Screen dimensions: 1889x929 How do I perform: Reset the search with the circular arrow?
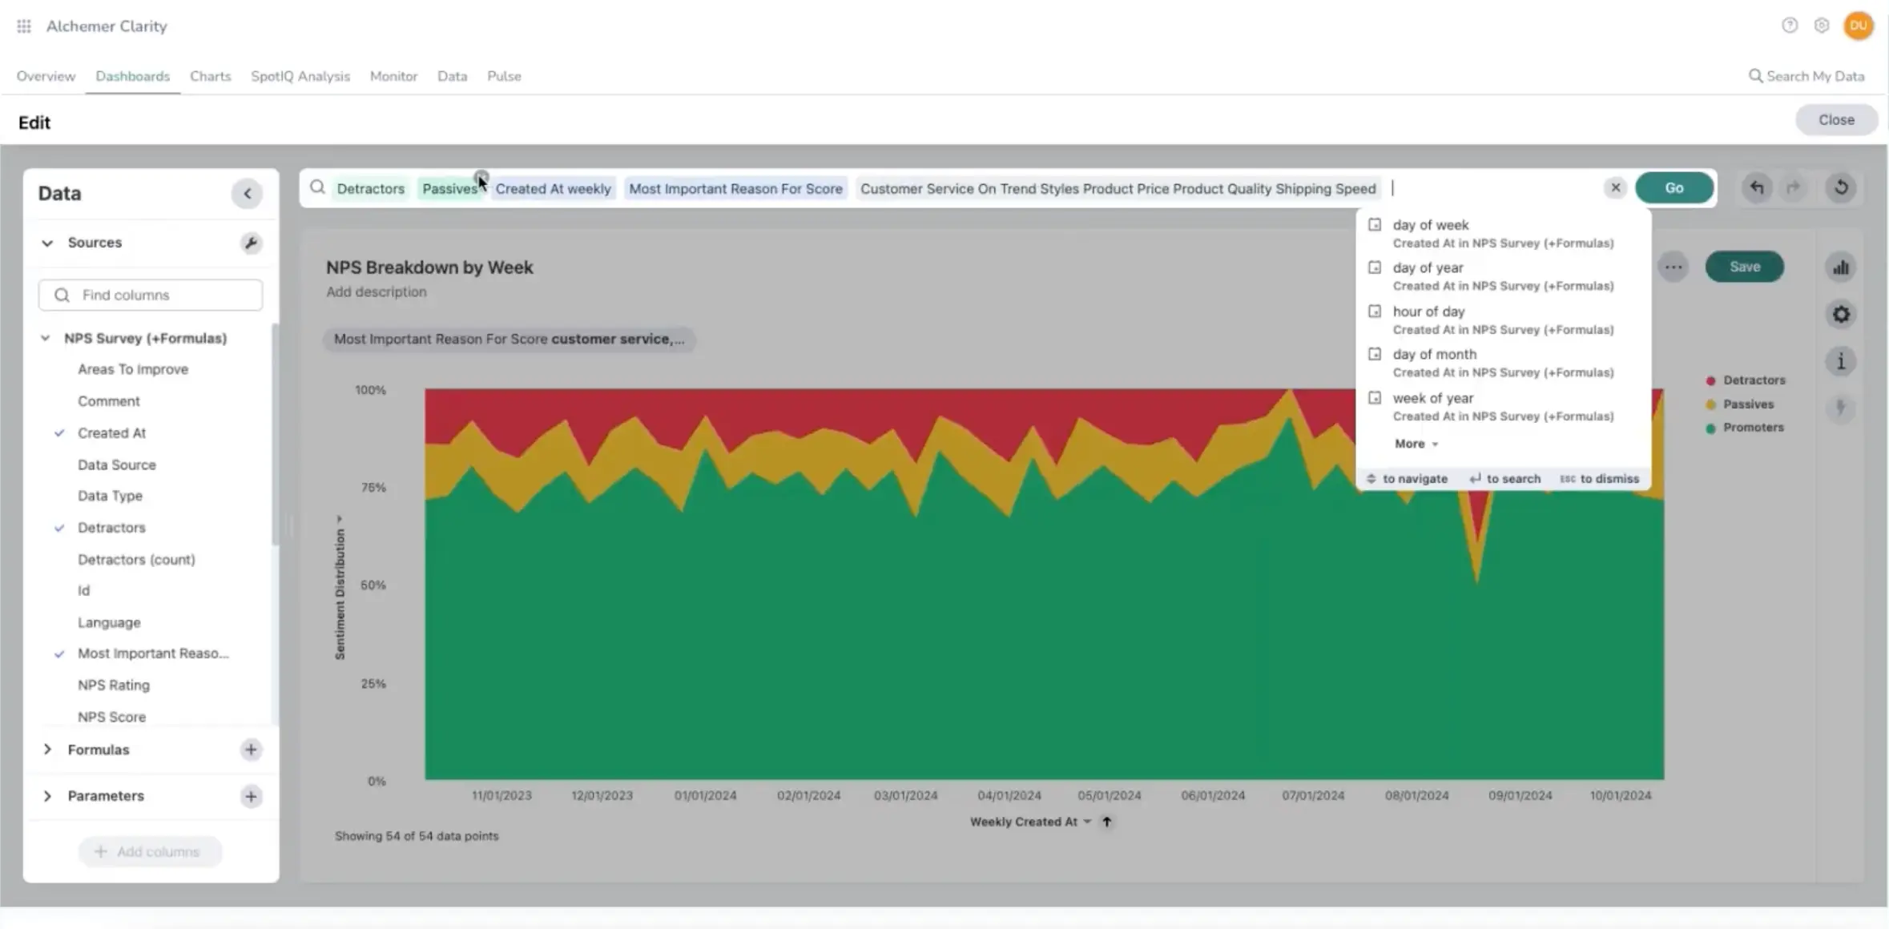1841,187
